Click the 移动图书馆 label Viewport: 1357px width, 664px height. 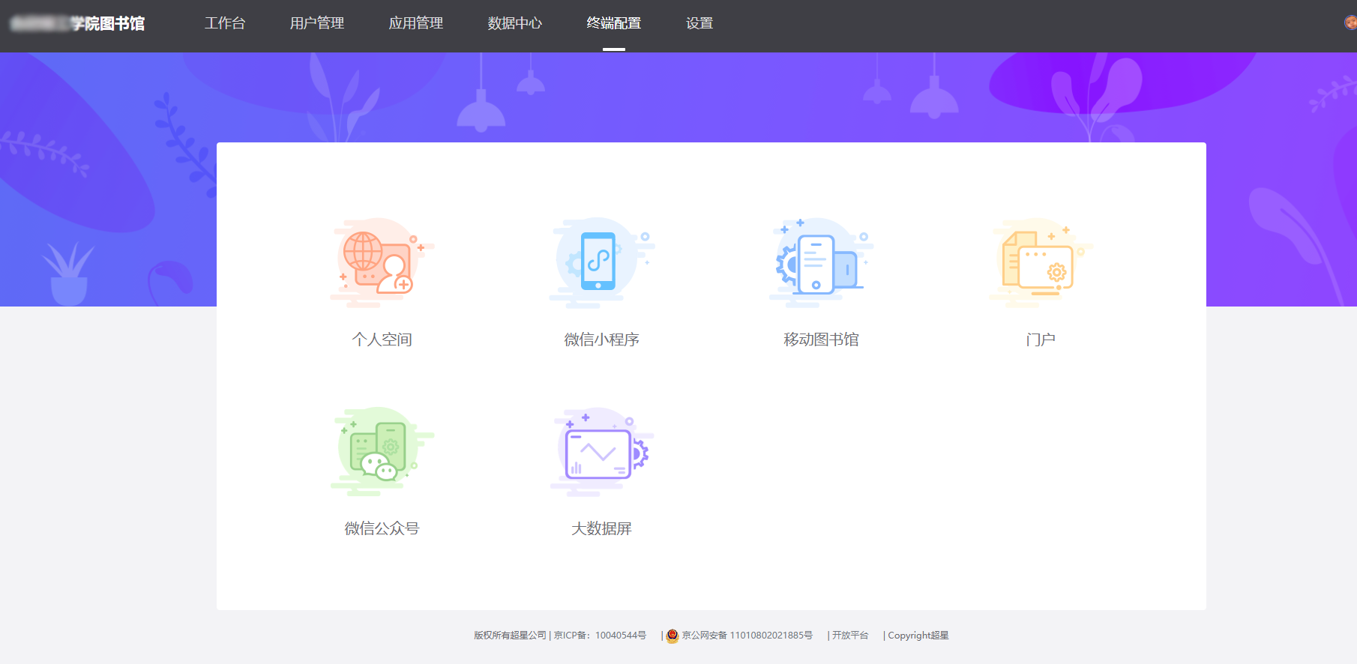point(821,339)
